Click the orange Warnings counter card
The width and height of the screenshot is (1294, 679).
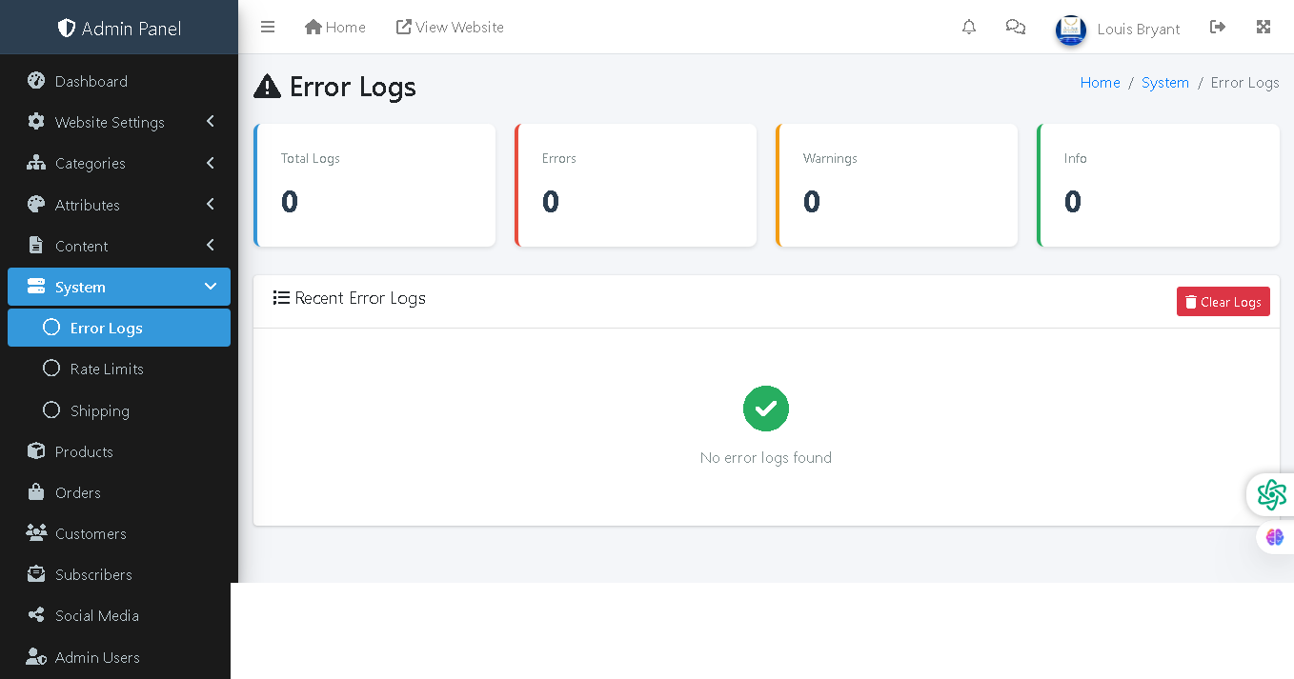896,185
